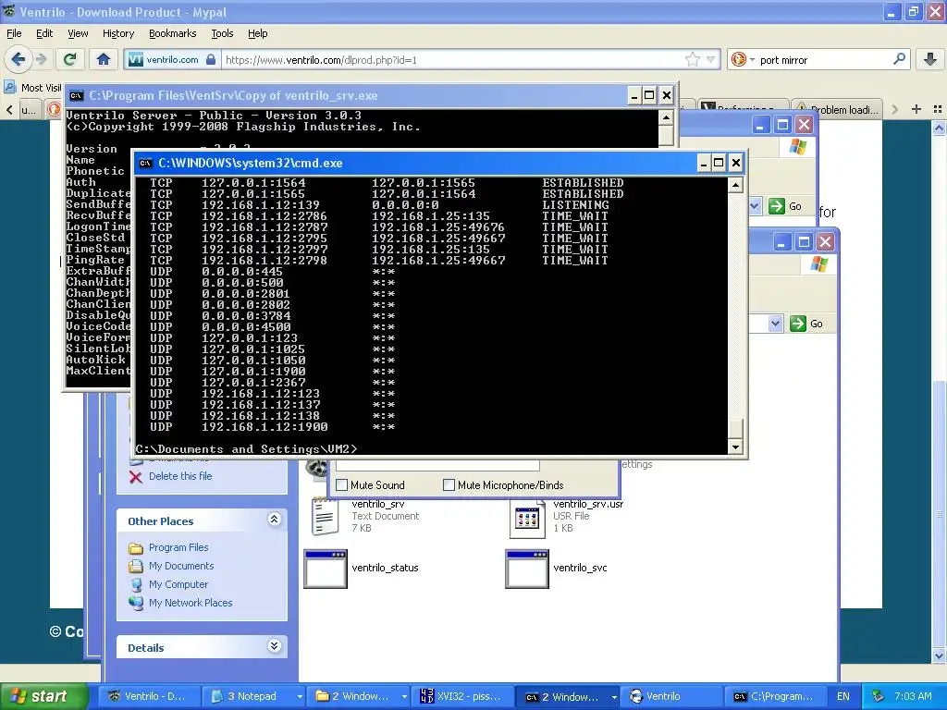This screenshot has width=947, height=710.
Task: Click the browser forward arrow
Action: pyautogui.click(x=41, y=59)
